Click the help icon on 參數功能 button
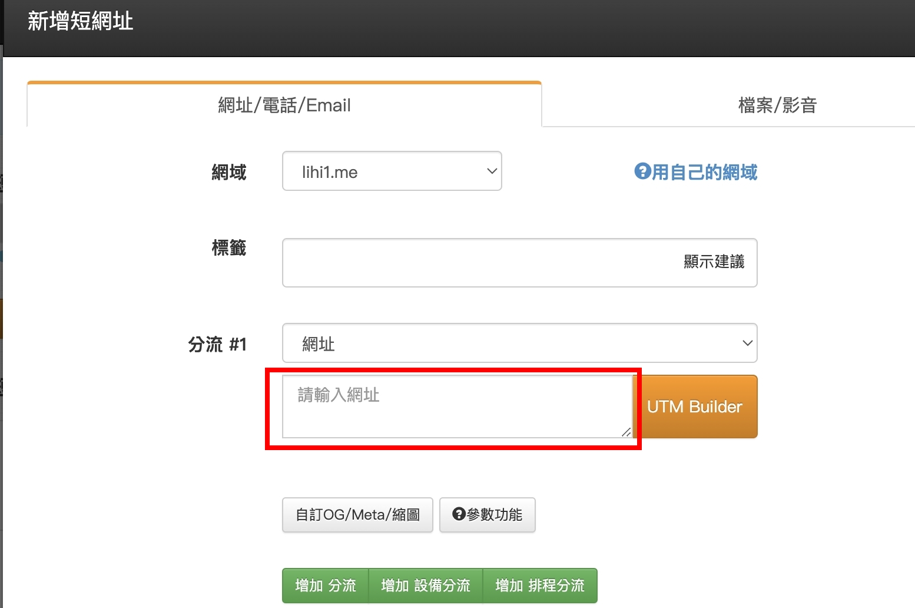The height and width of the screenshot is (608, 915). point(459,514)
